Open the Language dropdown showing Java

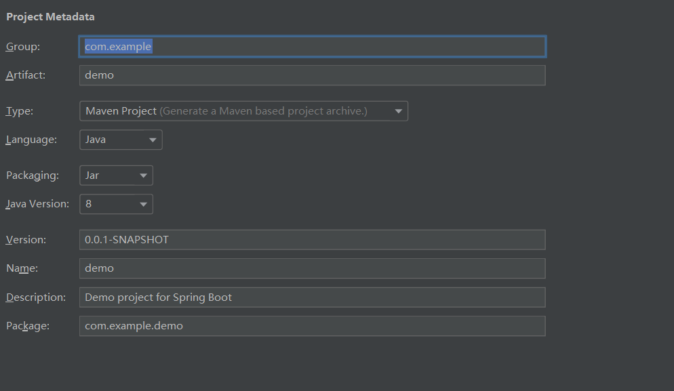point(121,140)
